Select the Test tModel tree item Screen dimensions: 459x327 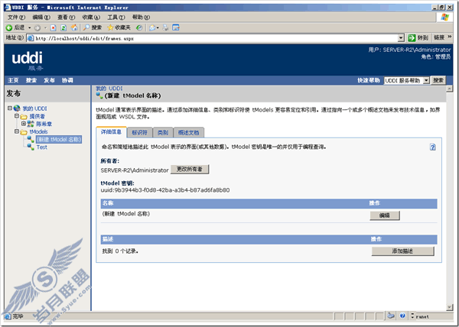click(41, 147)
